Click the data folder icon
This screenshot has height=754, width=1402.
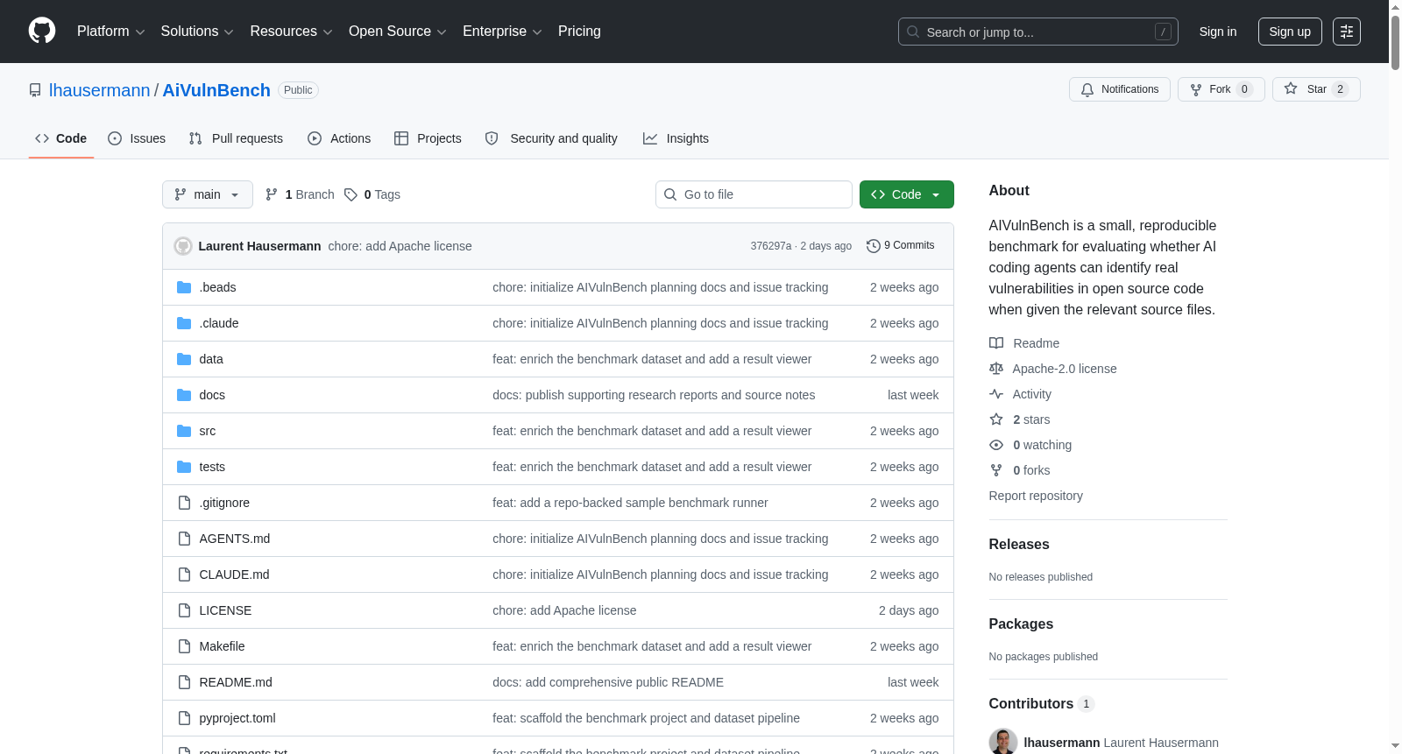click(x=184, y=359)
